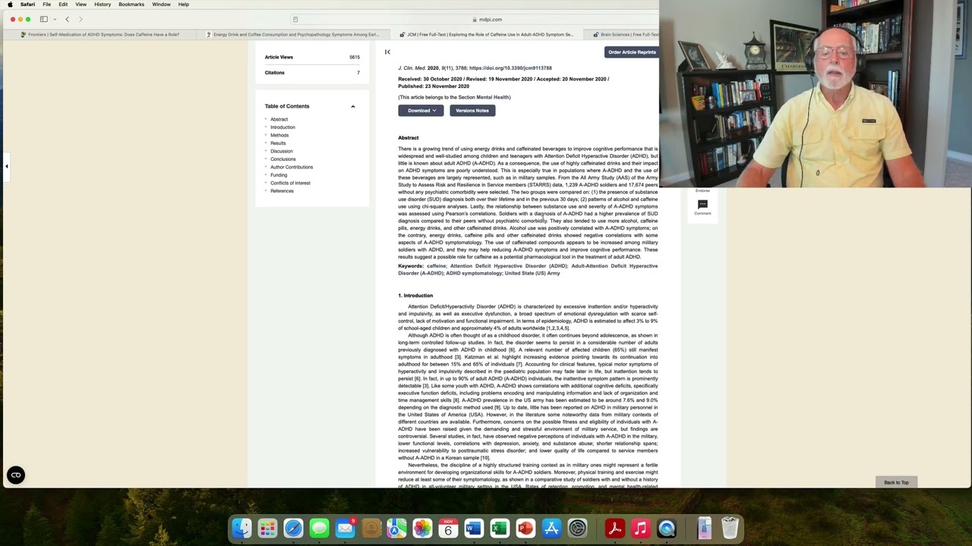
Task: Switch to Brain Sciences Free Full-Text tab
Action: coord(624,34)
